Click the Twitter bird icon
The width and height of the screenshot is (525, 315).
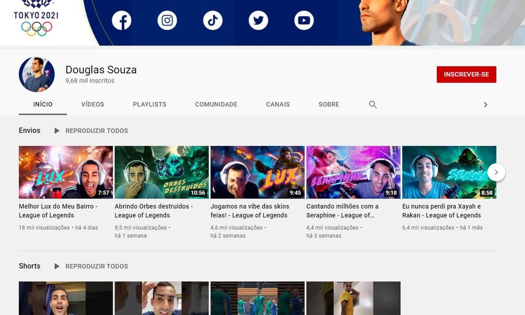tap(258, 20)
